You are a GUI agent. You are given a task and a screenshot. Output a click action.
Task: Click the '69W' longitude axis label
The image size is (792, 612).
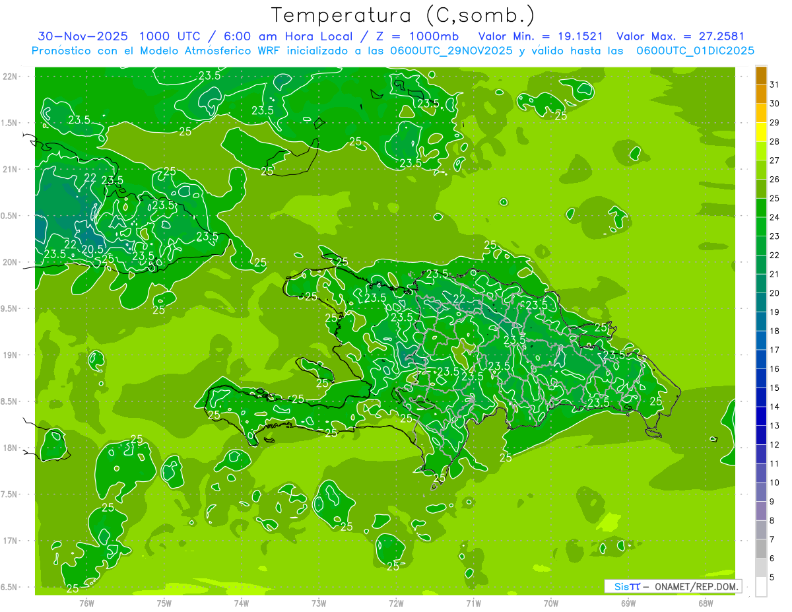(x=628, y=602)
